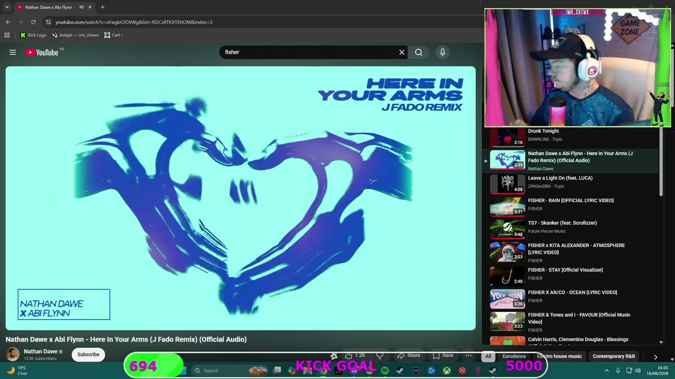
Task: Run the search with the magnifier button
Action: coord(419,52)
